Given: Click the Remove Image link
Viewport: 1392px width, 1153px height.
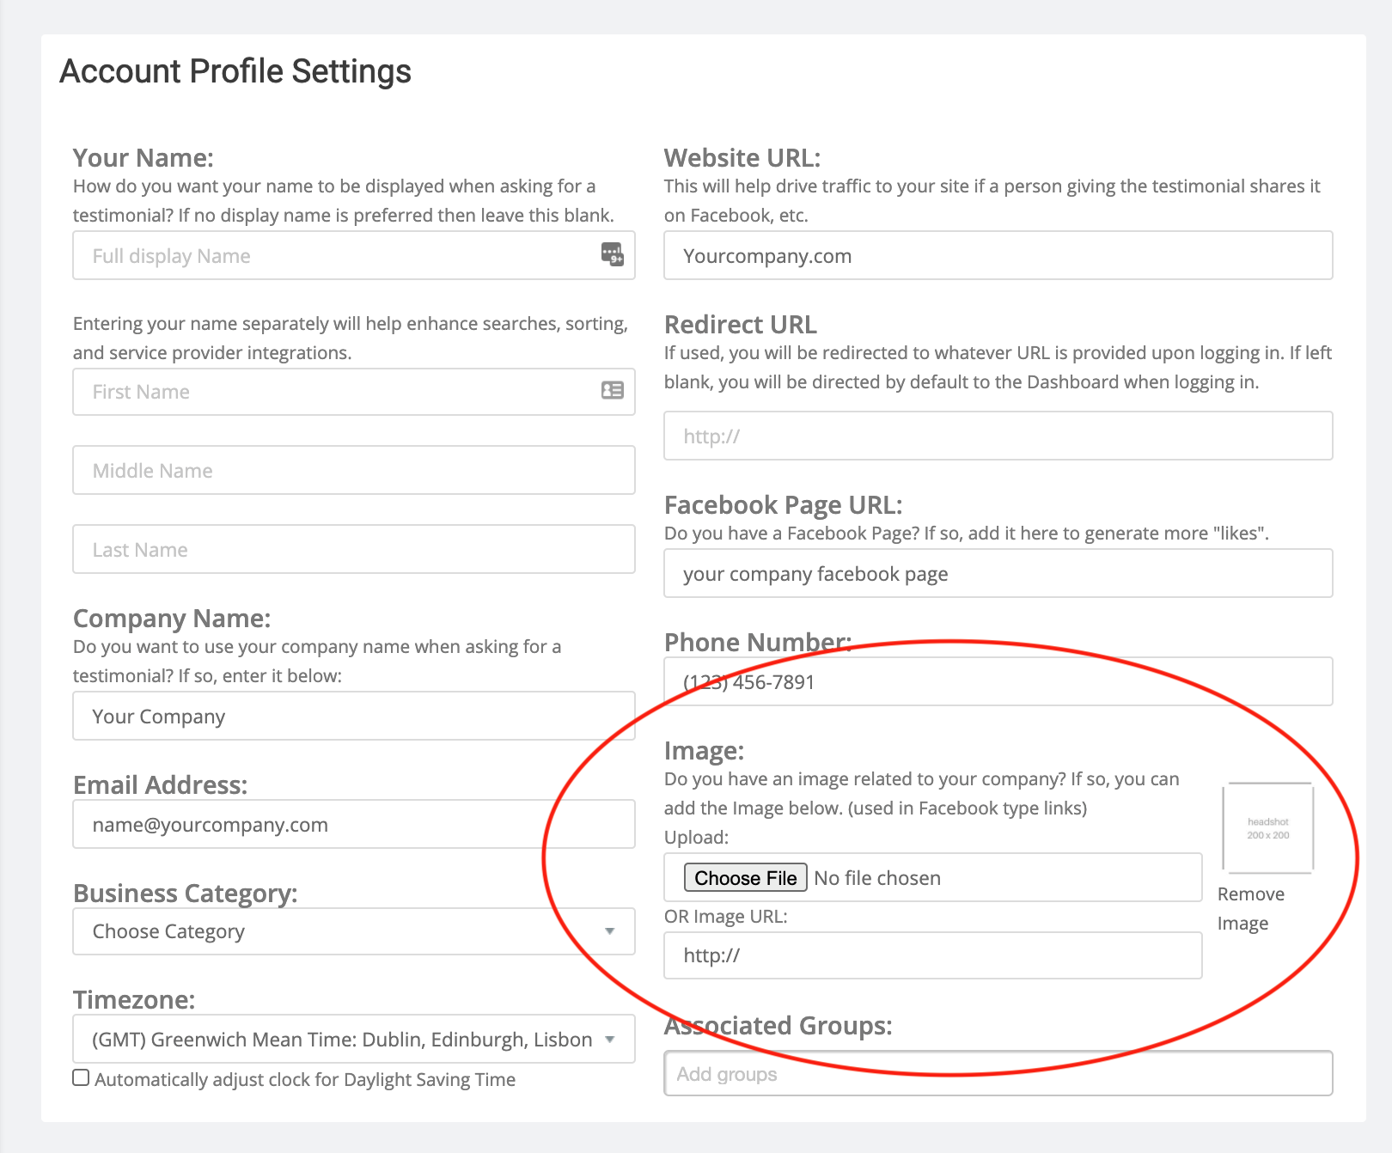Looking at the screenshot, I should tap(1250, 908).
